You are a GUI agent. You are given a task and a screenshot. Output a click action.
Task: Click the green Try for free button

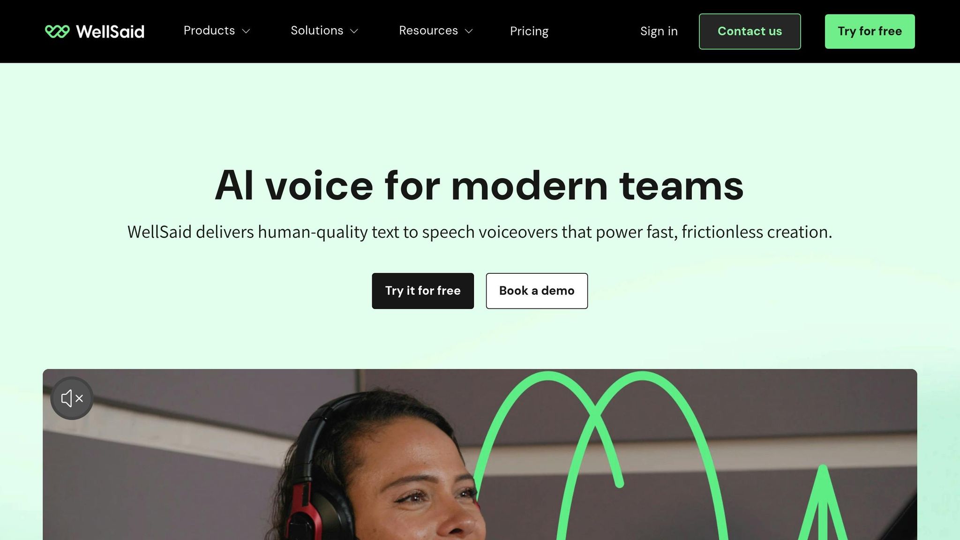coord(870,31)
